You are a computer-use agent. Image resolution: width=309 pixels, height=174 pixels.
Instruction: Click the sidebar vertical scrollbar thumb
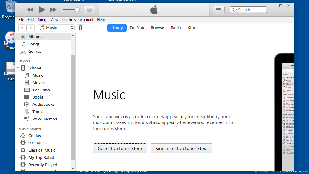[x=73, y=108]
